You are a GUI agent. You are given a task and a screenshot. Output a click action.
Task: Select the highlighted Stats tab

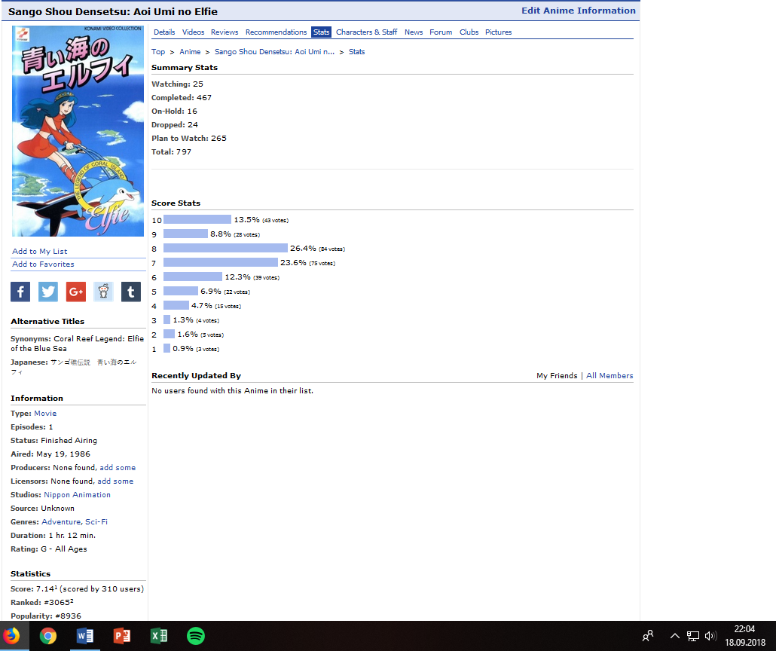click(x=321, y=32)
